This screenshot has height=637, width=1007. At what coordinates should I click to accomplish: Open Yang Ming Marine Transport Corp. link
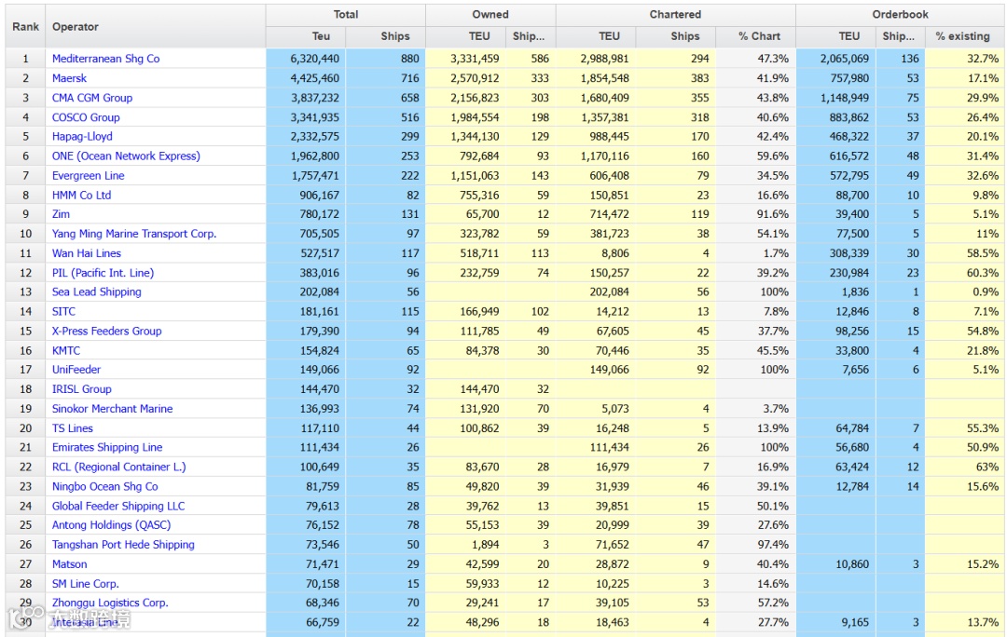click(x=134, y=234)
